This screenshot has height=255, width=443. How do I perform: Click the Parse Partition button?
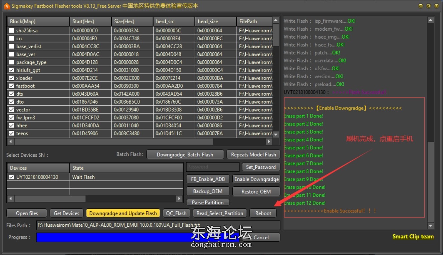208,202
